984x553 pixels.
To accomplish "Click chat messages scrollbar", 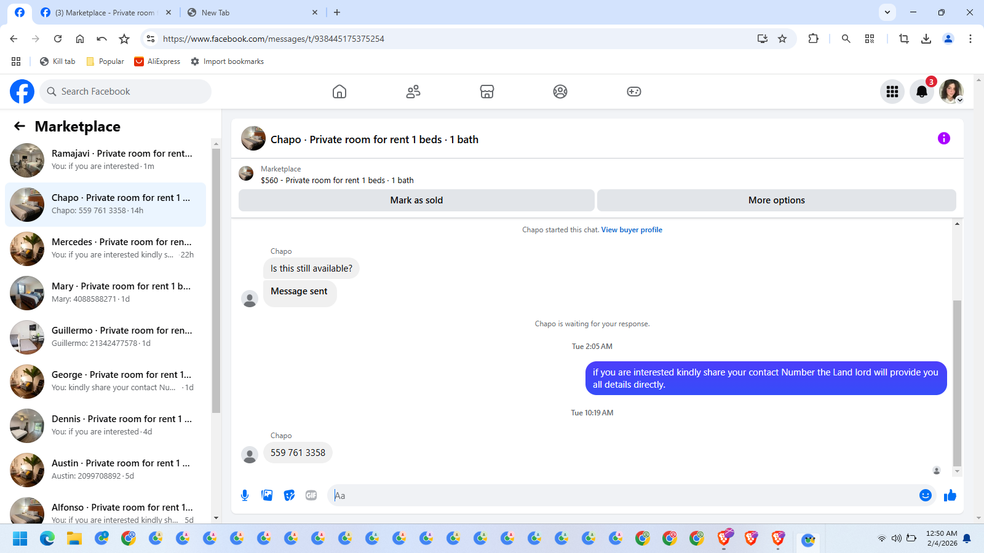I will tap(957, 383).
